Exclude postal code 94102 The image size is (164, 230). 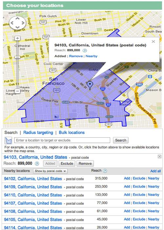click(x=139, y=178)
